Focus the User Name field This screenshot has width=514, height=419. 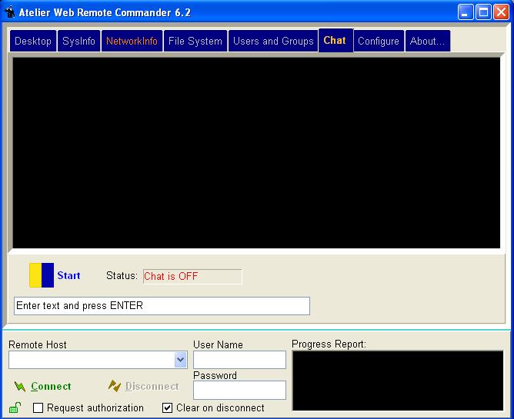(239, 359)
